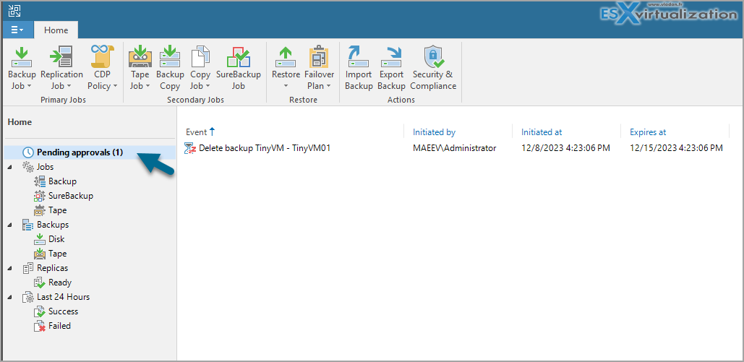Sort by the Initiated by column header
Image resolution: width=744 pixels, height=362 pixels.
[x=434, y=132]
